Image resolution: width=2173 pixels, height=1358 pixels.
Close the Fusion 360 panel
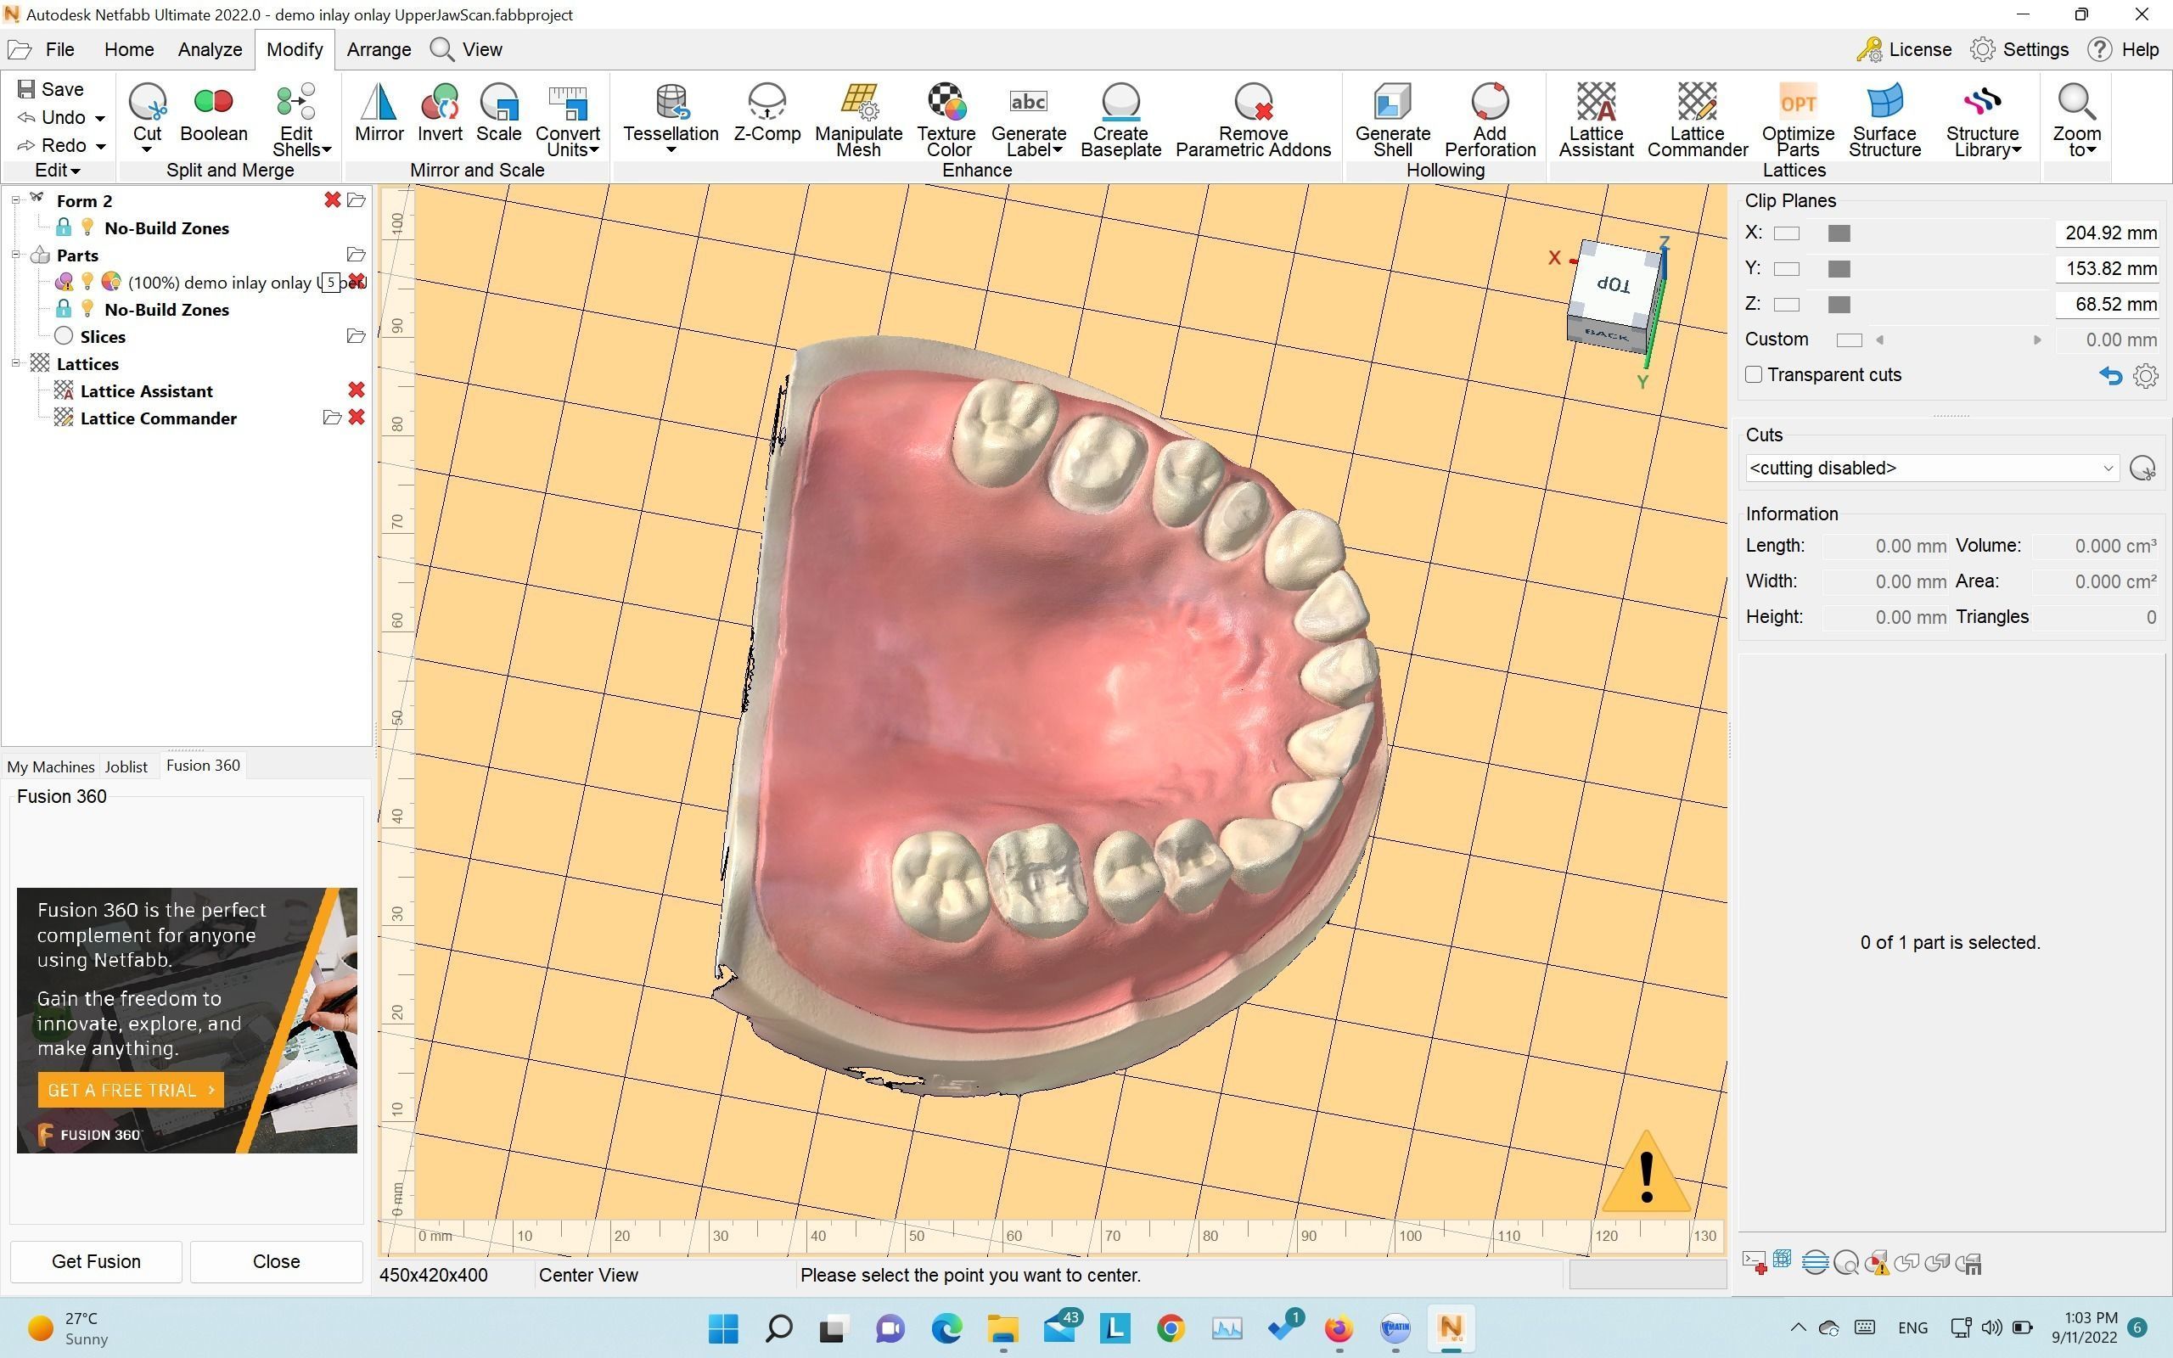coord(277,1261)
